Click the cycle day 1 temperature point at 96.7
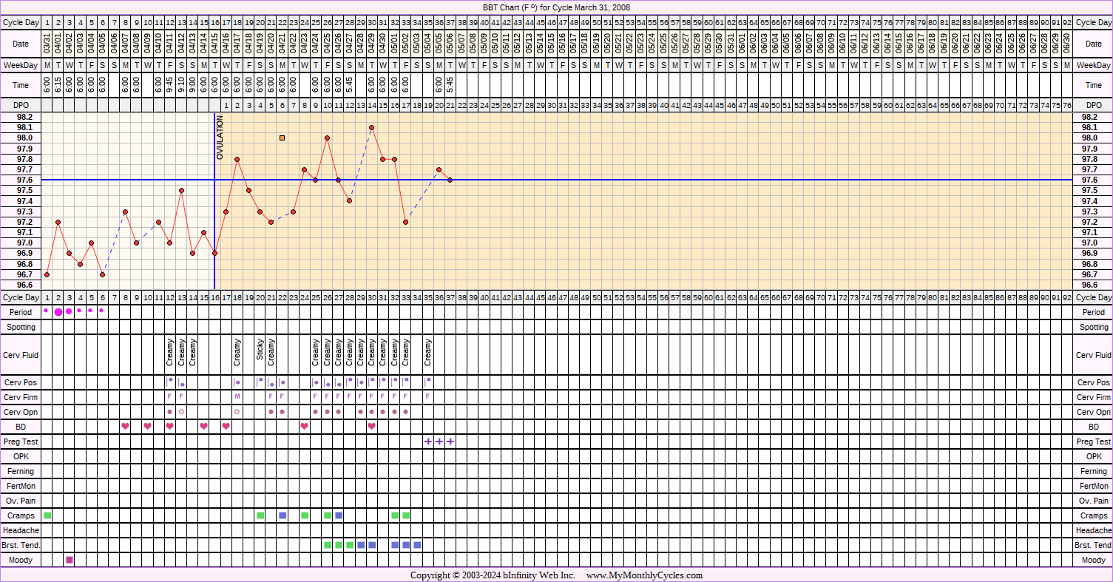Screen dimensions: 1113x582 point(47,274)
